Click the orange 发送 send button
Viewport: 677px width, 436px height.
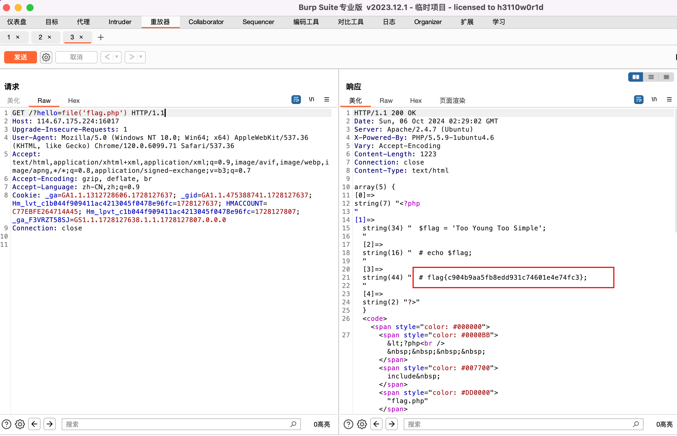tap(20, 57)
